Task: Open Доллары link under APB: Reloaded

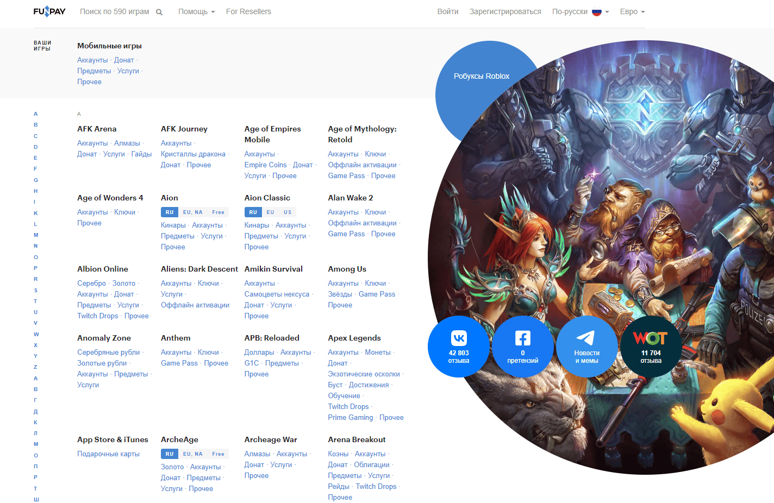Action: pos(259,353)
